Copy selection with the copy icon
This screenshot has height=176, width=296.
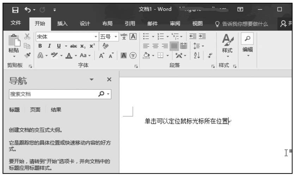click(27, 46)
